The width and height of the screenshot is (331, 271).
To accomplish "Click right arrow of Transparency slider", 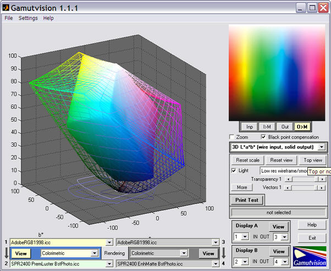I will pyautogui.click(x=322, y=179).
